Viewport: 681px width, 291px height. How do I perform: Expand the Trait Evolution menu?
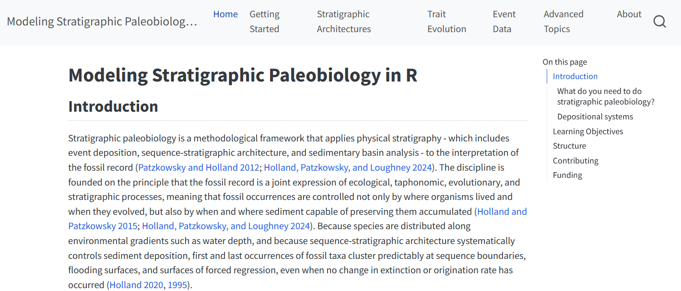446,22
